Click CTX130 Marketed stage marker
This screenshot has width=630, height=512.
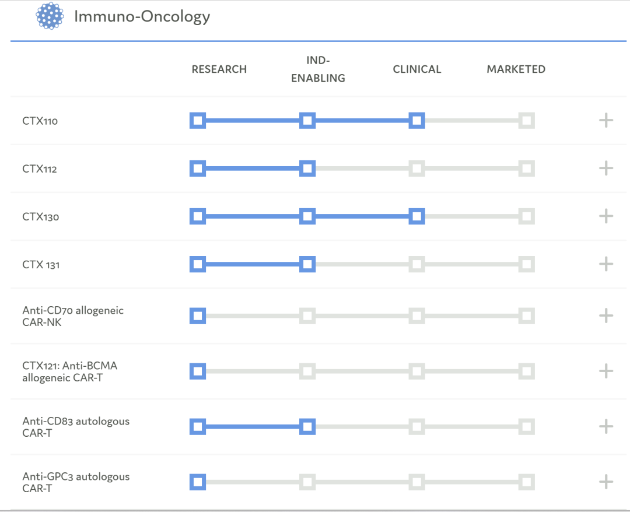coord(526,216)
